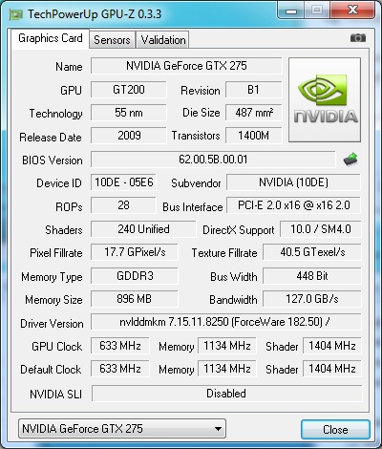Click the NVIDIA SLI Disabled field

point(226,394)
